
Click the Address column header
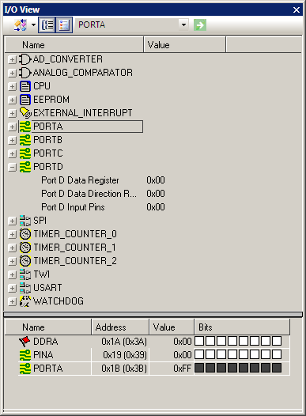point(120,327)
